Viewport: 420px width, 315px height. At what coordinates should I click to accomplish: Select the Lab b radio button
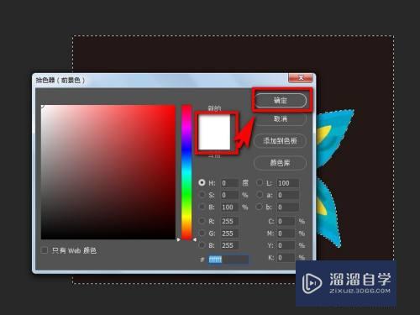click(x=260, y=207)
